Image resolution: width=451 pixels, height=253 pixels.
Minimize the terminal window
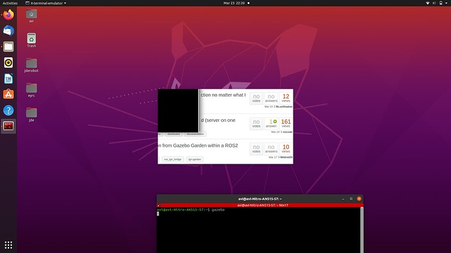point(343,199)
